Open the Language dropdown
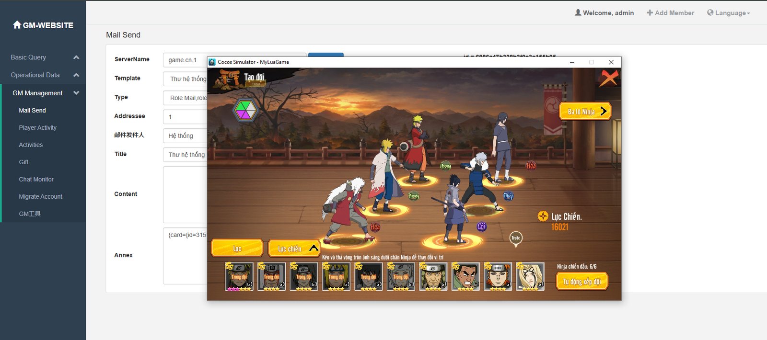Viewport: 767px width, 340px height. [729, 13]
